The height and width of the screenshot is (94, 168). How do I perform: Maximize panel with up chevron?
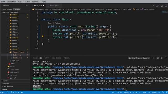(166, 58)
